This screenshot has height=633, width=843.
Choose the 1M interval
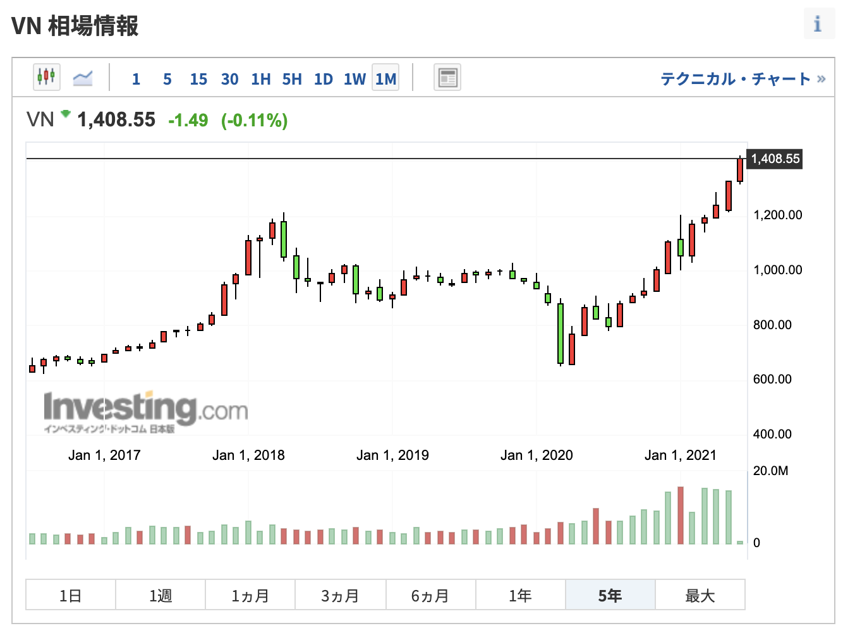pos(385,78)
